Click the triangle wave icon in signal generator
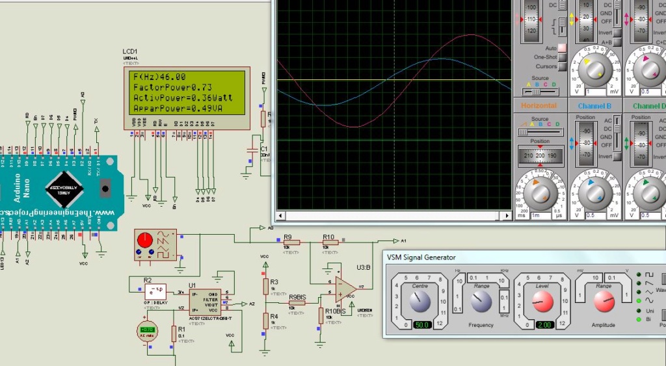Screen dimensions: 666x366 (x=650, y=292)
